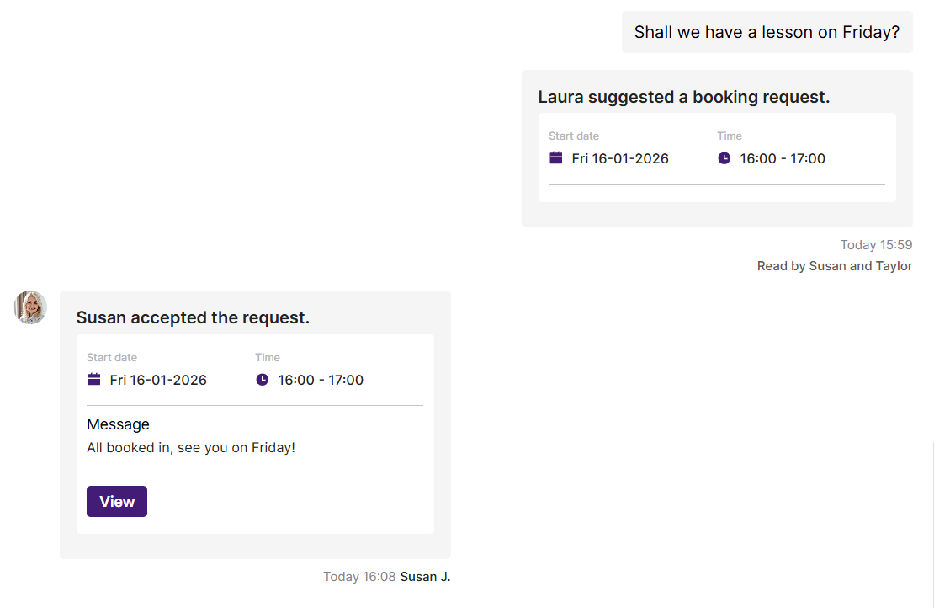Click Susan's profile avatar photo

point(30,307)
